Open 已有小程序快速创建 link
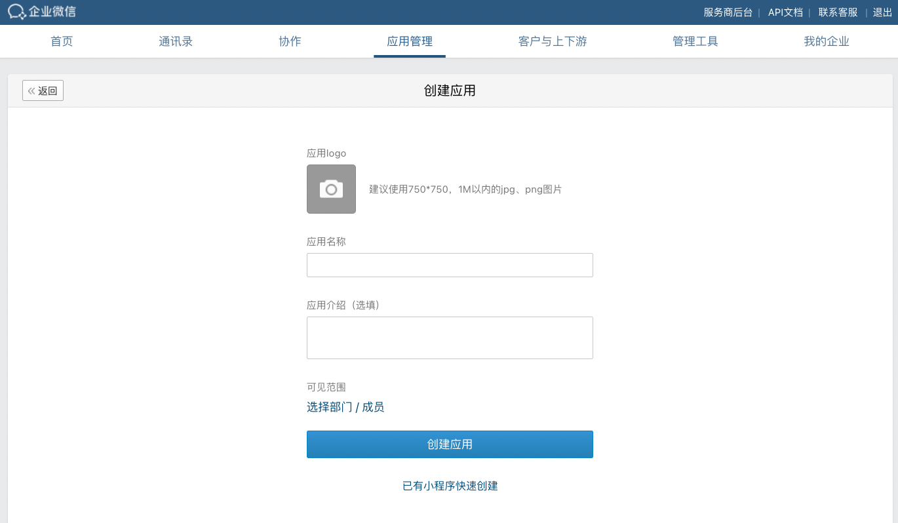Image resolution: width=898 pixels, height=523 pixels. pyautogui.click(x=450, y=486)
